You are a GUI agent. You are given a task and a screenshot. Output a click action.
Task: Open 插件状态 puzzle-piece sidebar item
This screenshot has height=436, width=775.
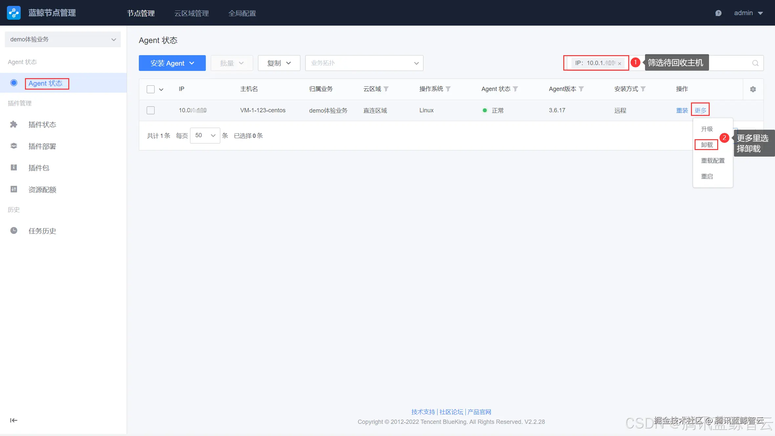pos(42,124)
